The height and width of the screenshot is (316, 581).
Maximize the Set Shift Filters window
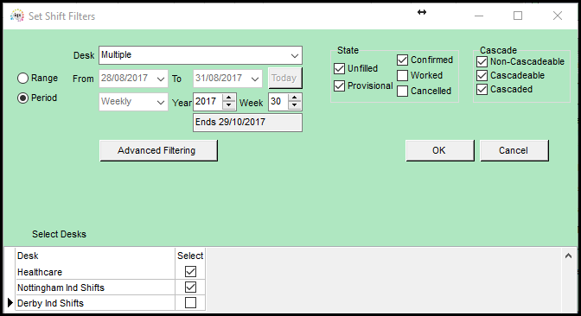click(x=518, y=16)
